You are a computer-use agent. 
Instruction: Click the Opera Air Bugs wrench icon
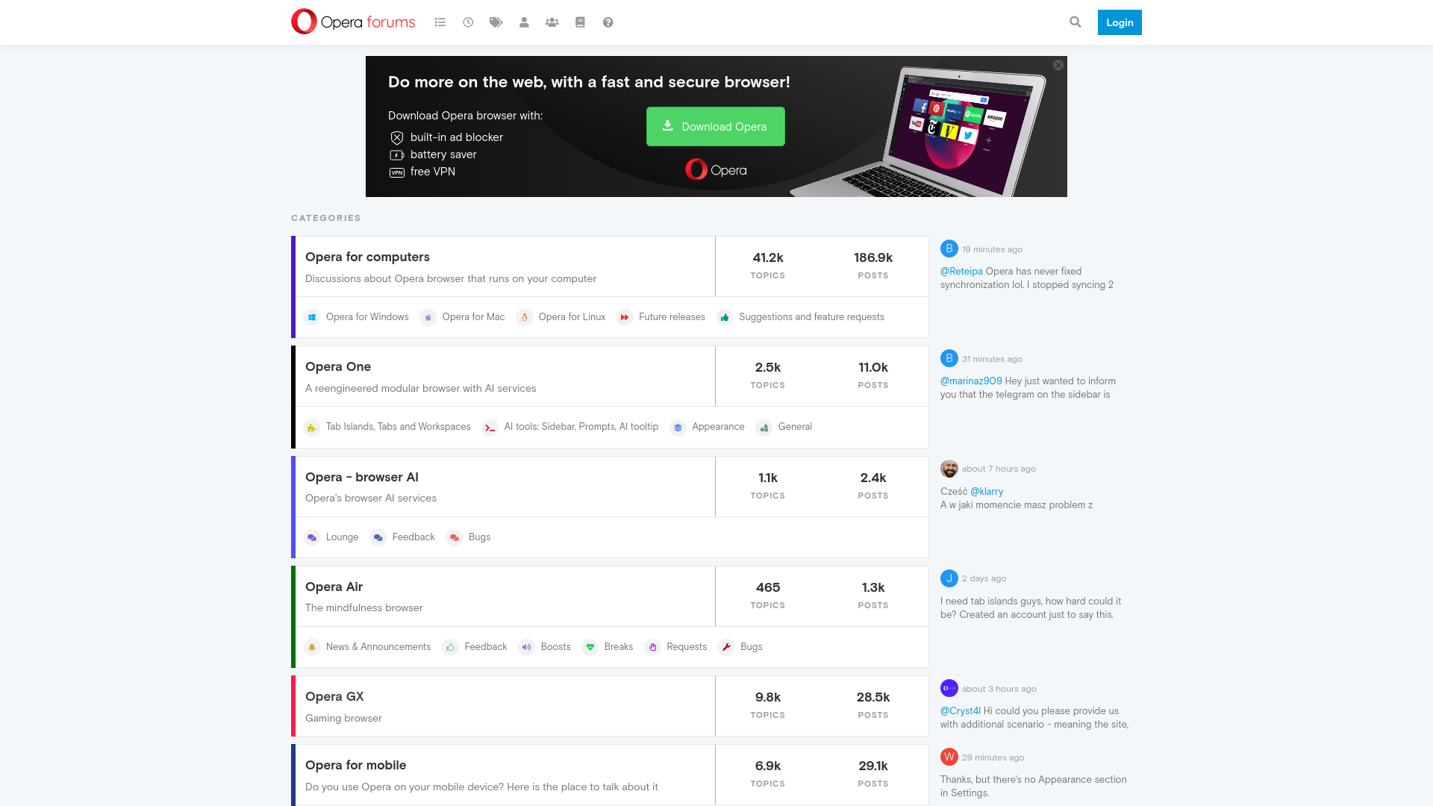tap(726, 647)
